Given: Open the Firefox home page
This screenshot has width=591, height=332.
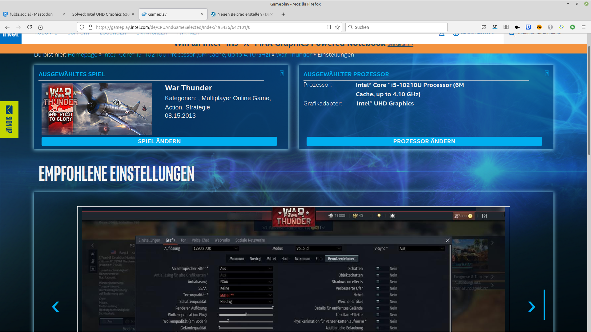Looking at the screenshot, I should pos(40,27).
